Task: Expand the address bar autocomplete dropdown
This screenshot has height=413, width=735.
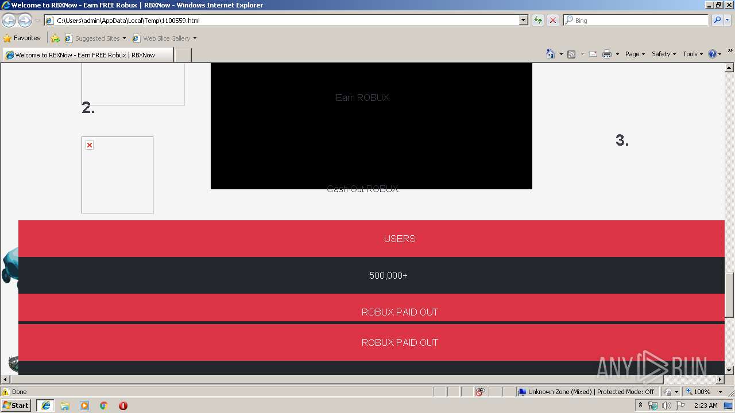Action: pyautogui.click(x=523, y=20)
